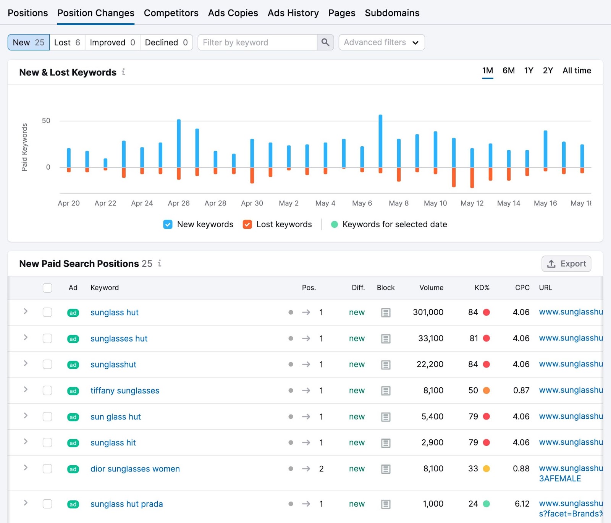
Task: Click the keyword search magnifier icon
Action: coord(325,42)
